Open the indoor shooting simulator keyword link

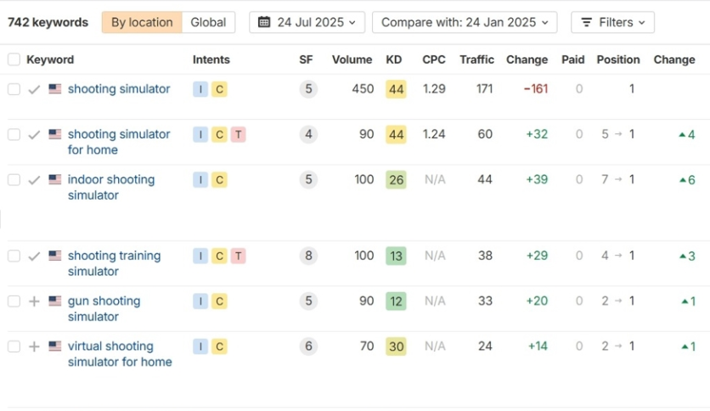[111, 188]
